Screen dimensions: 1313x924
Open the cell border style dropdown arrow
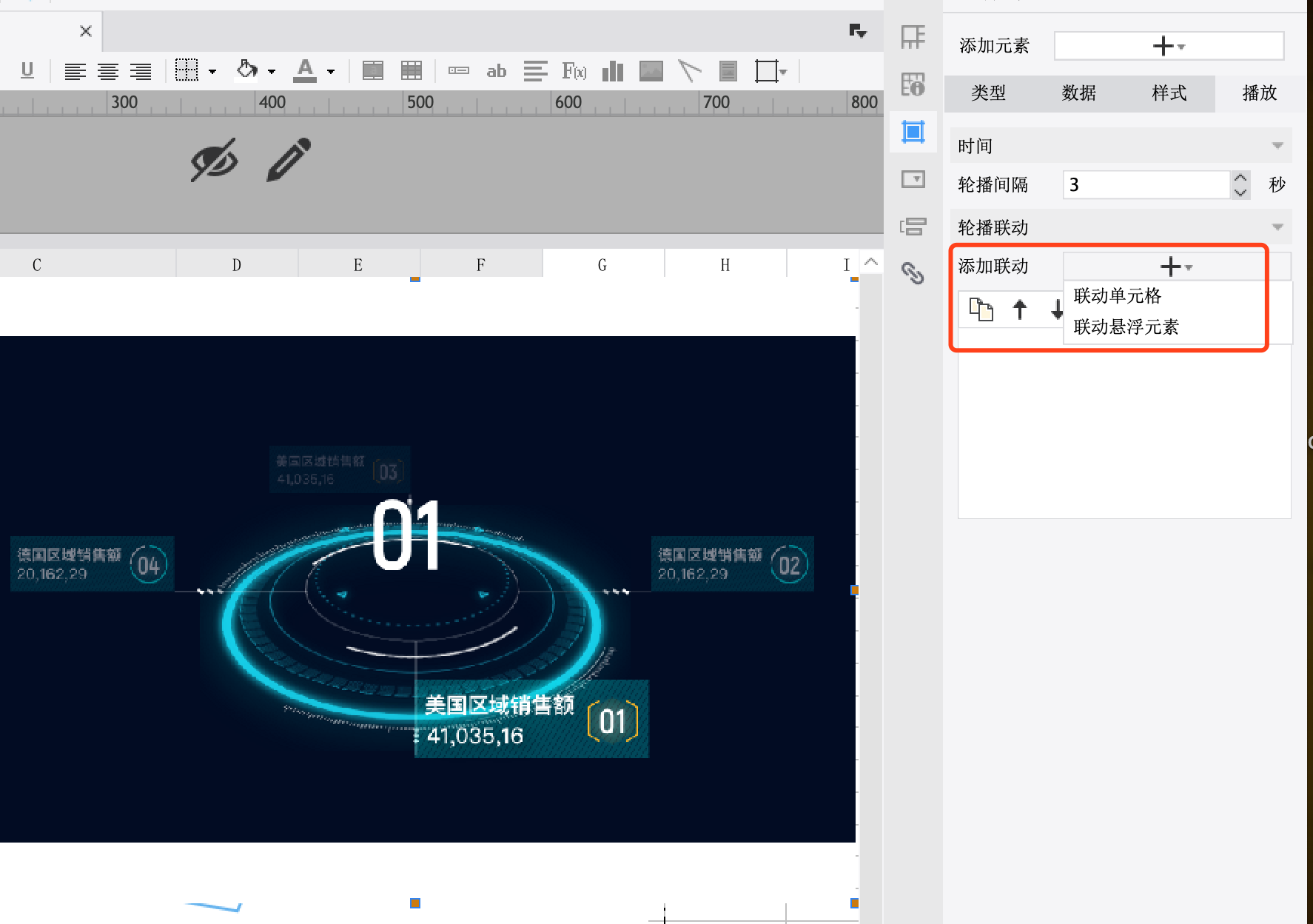click(212, 72)
